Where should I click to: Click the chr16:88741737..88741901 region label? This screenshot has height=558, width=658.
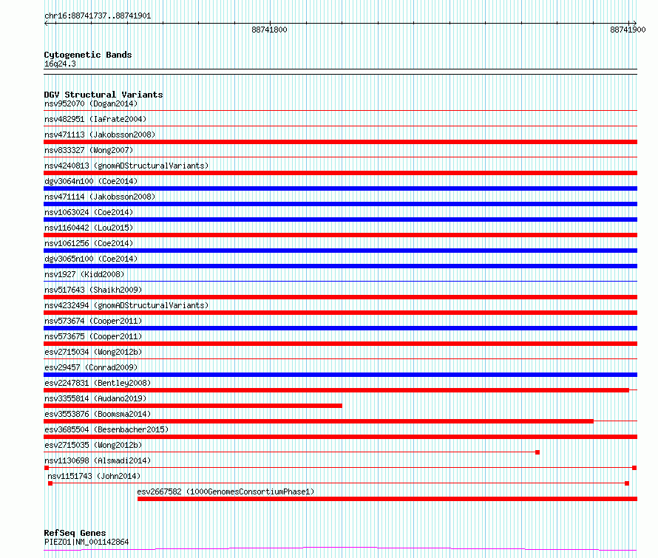tap(98, 16)
